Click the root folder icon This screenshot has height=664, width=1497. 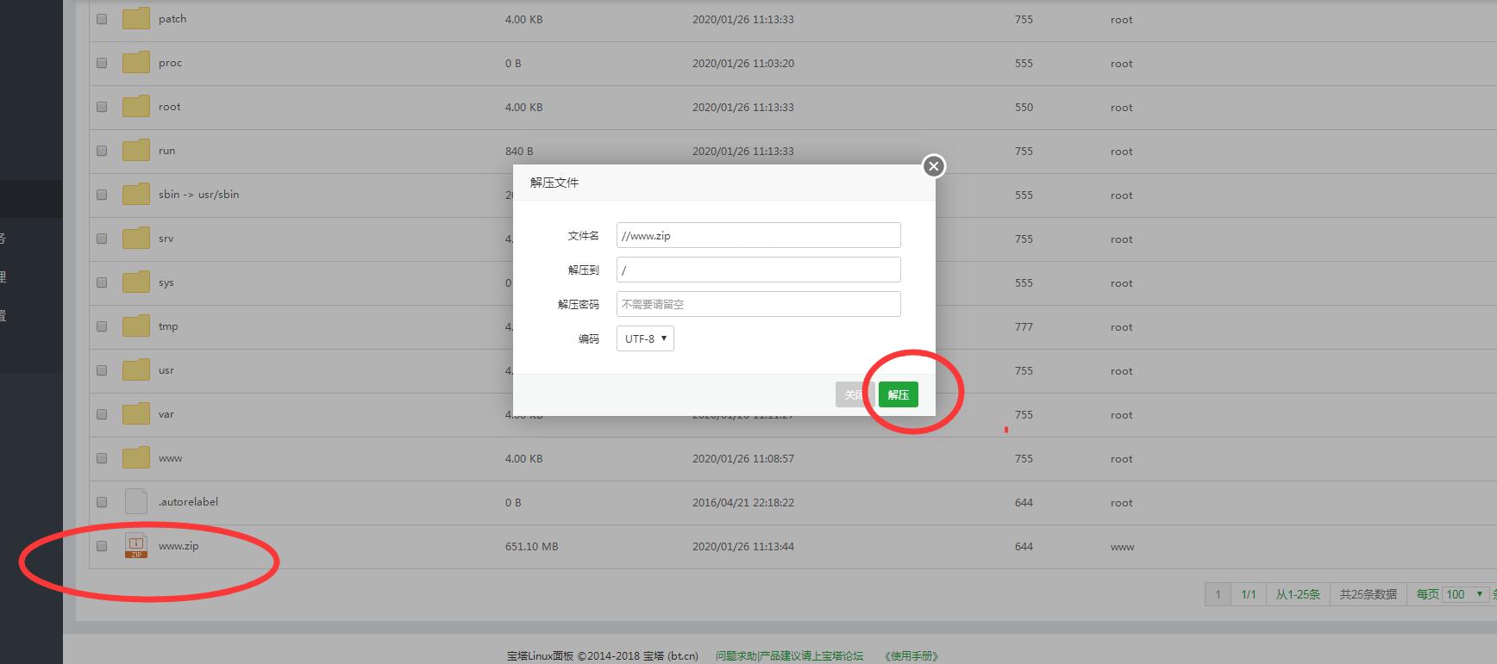136,107
